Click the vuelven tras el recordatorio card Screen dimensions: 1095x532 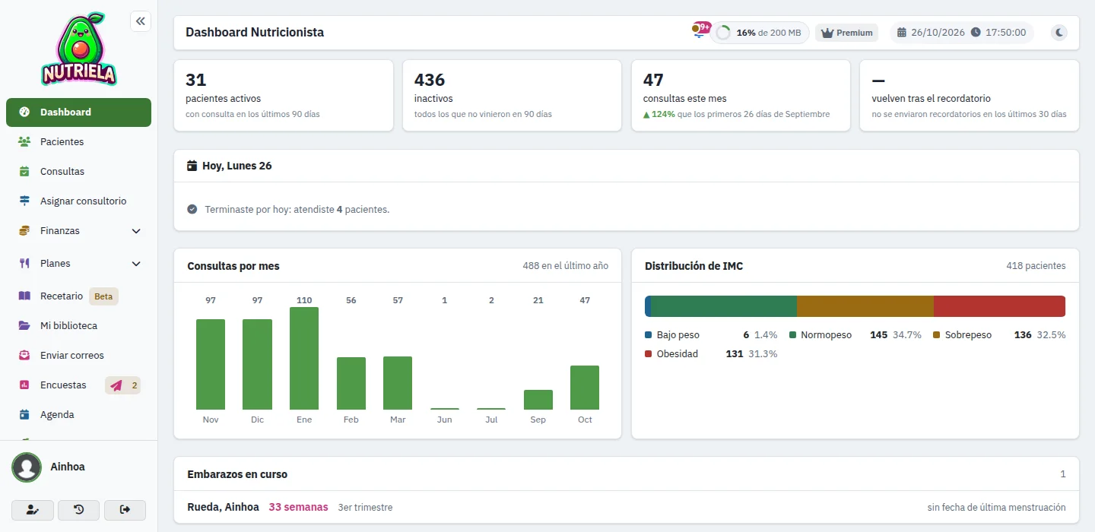click(x=970, y=96)
